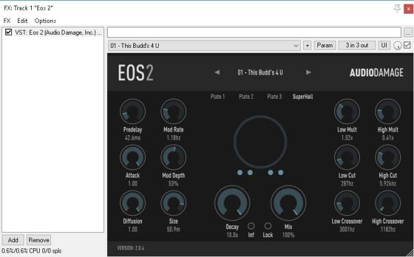The image size is (414, 257).
Task: Click the fourth blue dot under the circle display
Action: click(281, 173)
